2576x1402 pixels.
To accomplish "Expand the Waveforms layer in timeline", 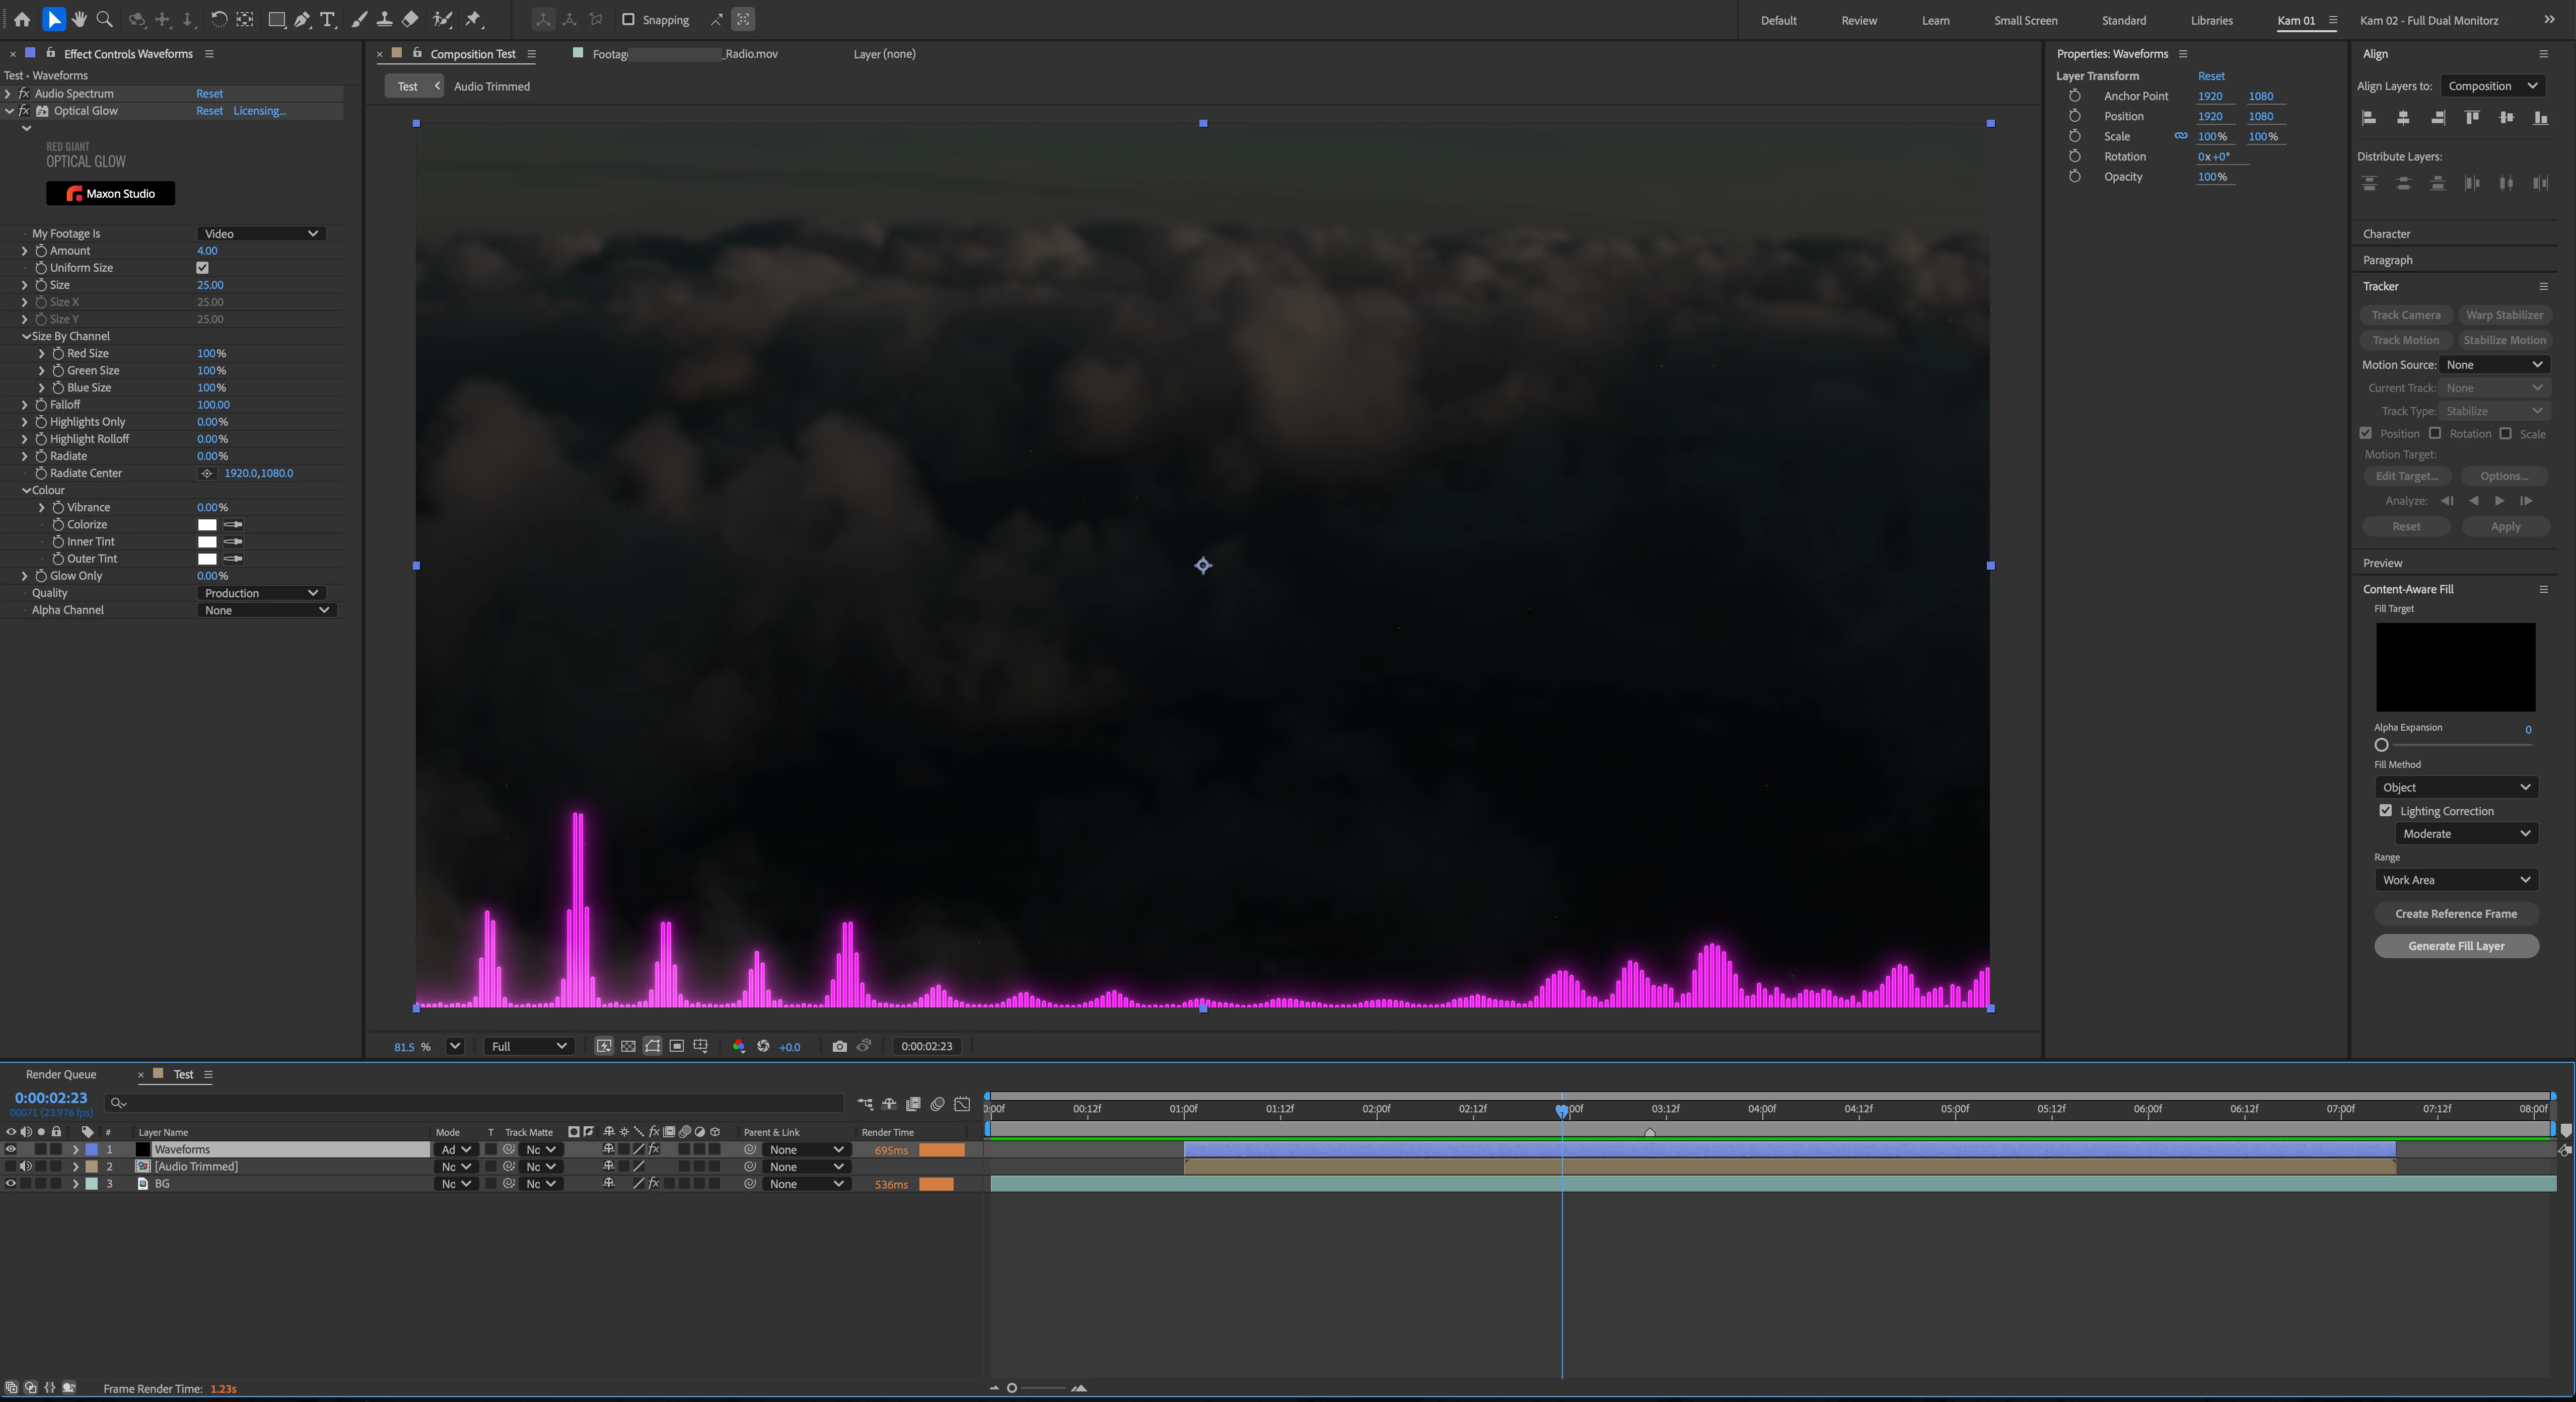I will [75, 1149].
